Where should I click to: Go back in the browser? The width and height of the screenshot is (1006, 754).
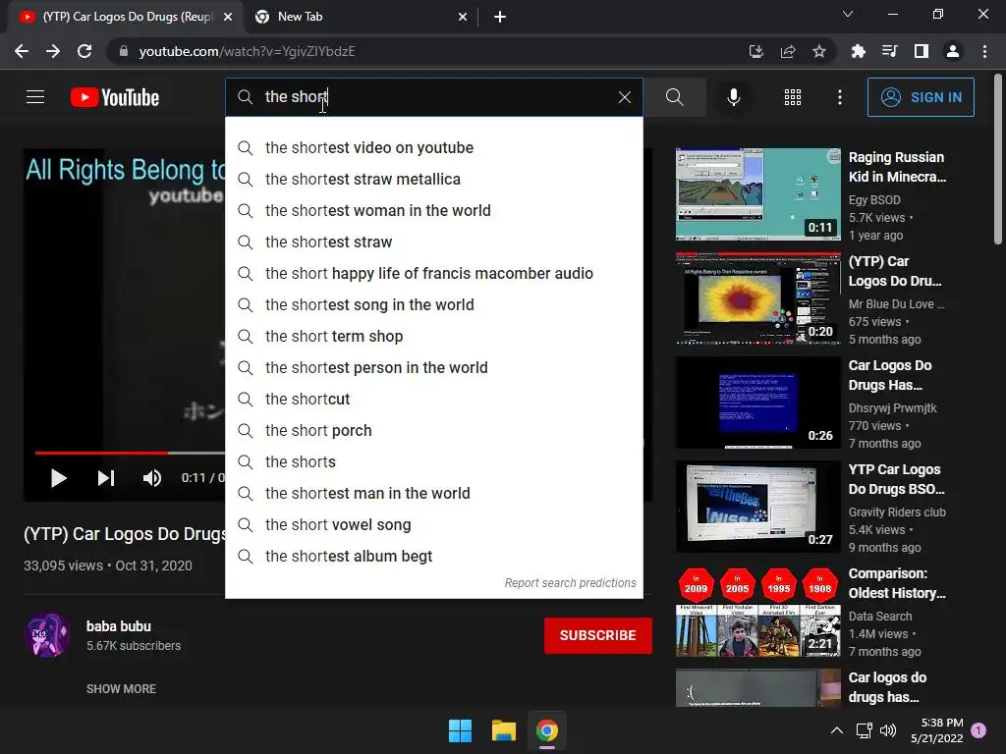point(22,51)
